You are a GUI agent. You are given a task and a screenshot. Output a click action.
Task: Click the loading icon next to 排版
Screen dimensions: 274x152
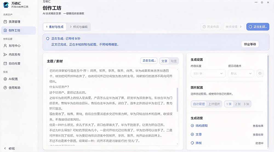pyautogui.click(x=192, y=143)
